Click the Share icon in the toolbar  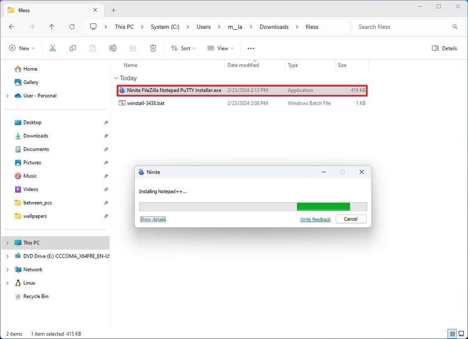[133, 48]
